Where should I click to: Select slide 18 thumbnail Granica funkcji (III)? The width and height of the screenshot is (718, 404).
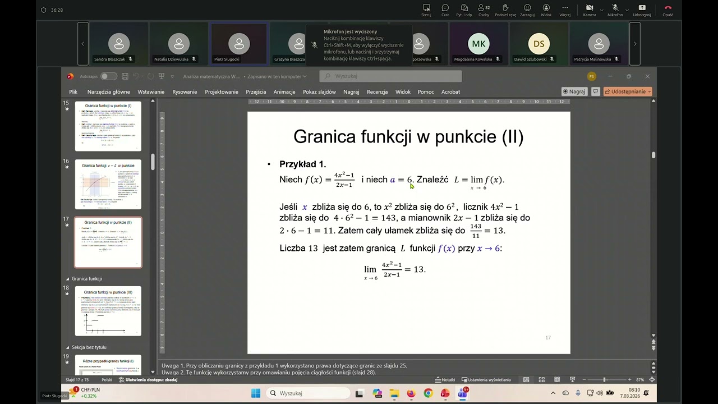click(108, 311)
